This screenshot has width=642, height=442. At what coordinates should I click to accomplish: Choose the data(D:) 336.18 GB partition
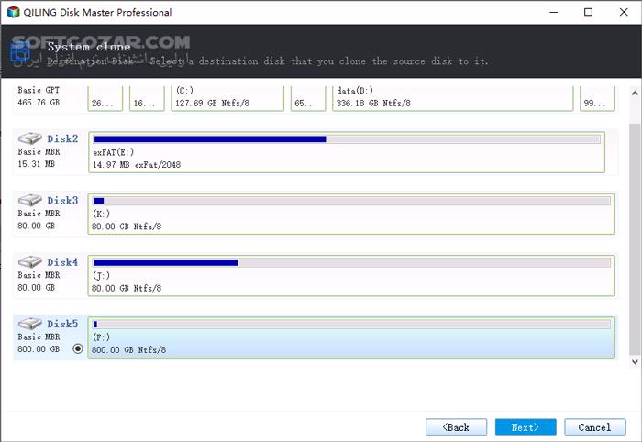(452, 97)
